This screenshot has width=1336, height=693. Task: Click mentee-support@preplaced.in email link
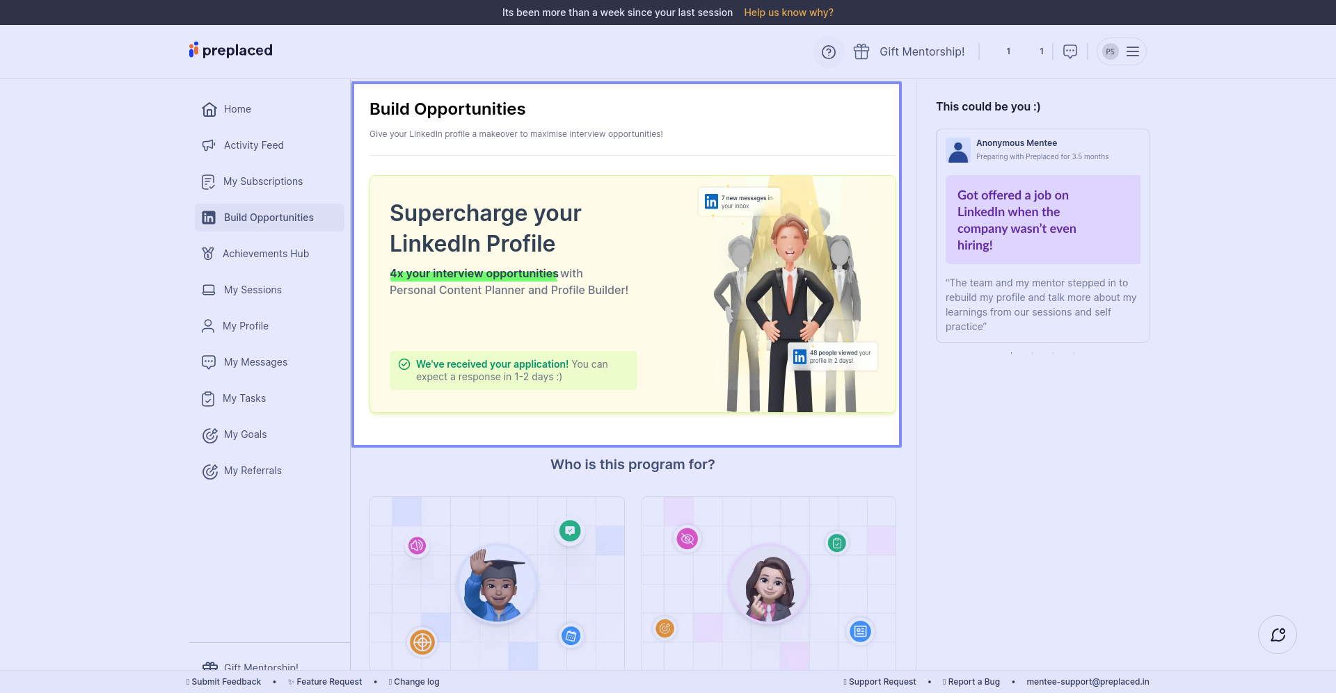pos(1088,682)
